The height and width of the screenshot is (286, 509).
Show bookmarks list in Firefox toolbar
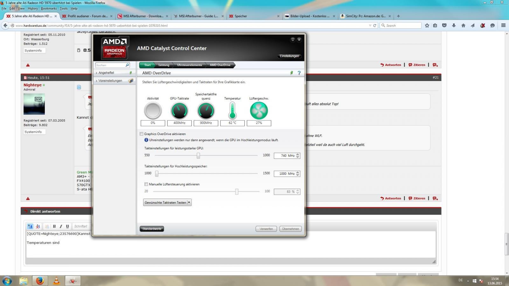tap(435, 25)
